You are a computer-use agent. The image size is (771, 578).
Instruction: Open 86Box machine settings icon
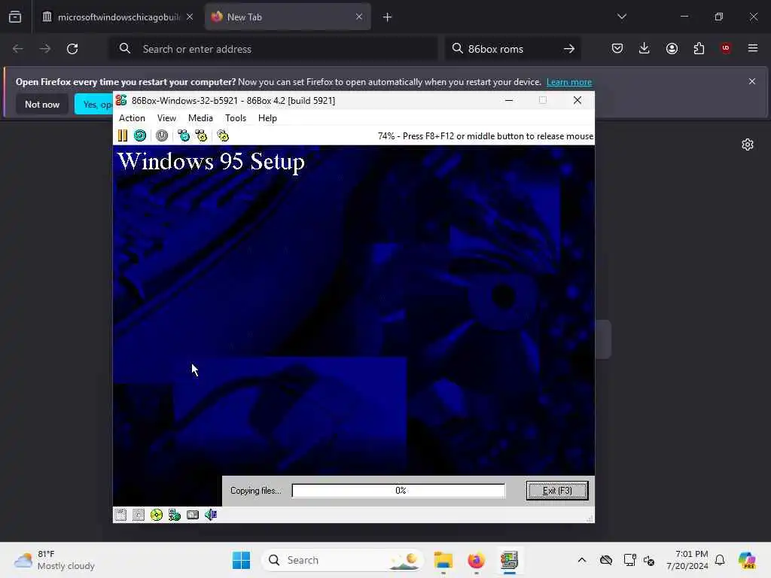(223, 135)
